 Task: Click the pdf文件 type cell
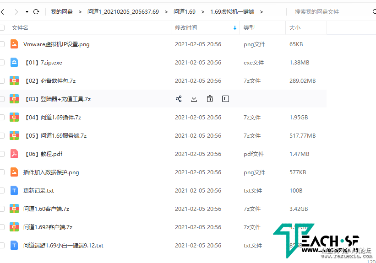point(254,154)
